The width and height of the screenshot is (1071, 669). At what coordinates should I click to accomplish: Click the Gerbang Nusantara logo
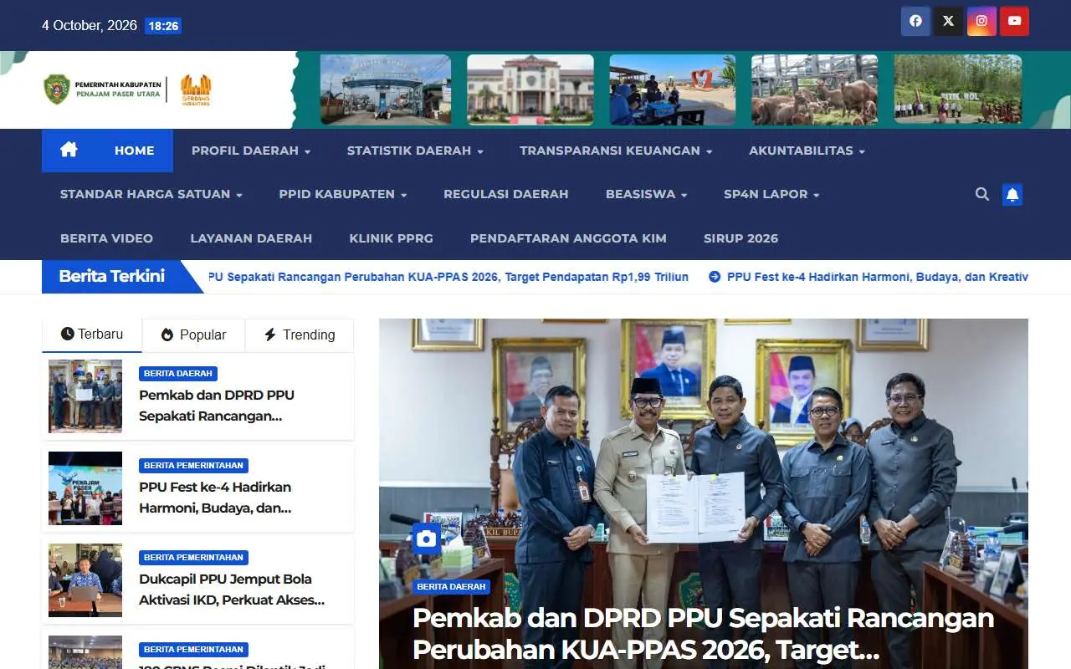[196, 89]
